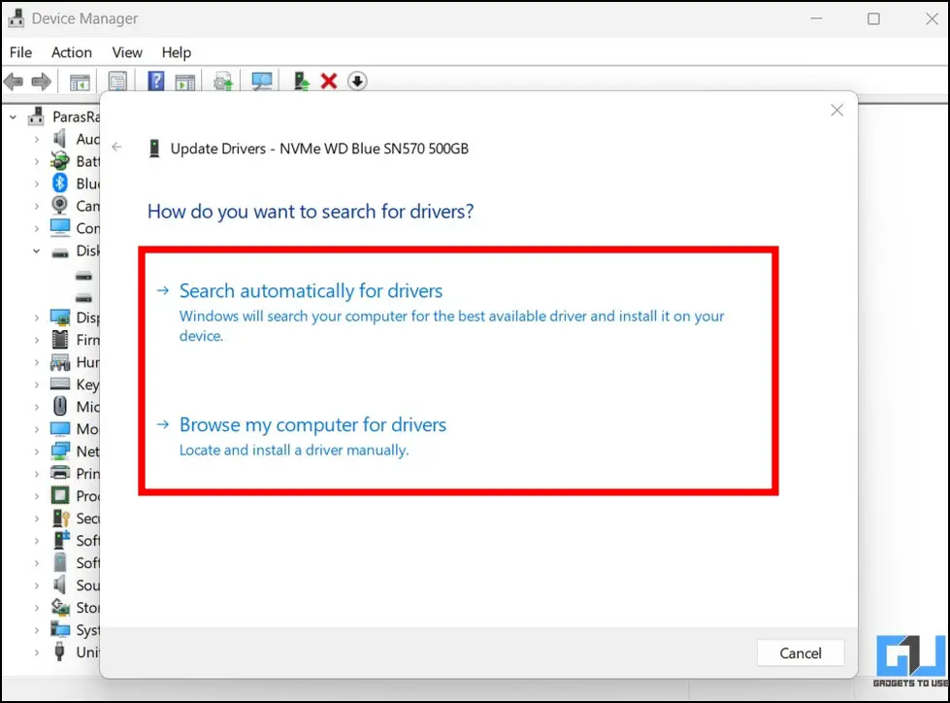Click the Update device driver gear icon
The image size is (950, 703).
[223, 82]
